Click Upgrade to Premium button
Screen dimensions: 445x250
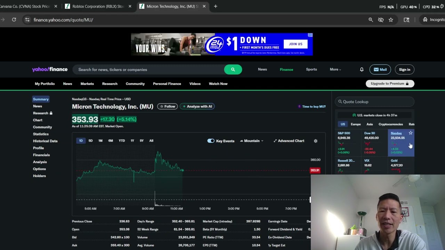[x=390, y=84]
